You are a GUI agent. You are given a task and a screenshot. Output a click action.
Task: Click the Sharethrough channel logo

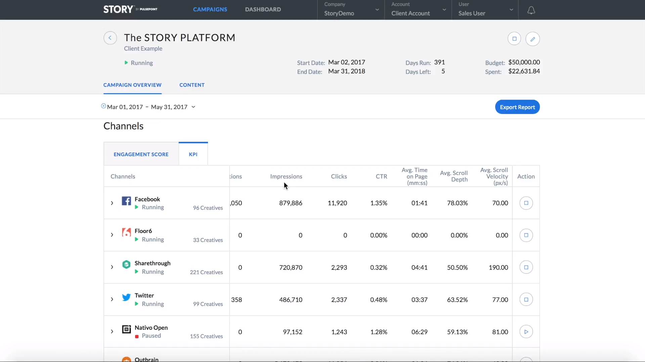[x=126, y=264]
